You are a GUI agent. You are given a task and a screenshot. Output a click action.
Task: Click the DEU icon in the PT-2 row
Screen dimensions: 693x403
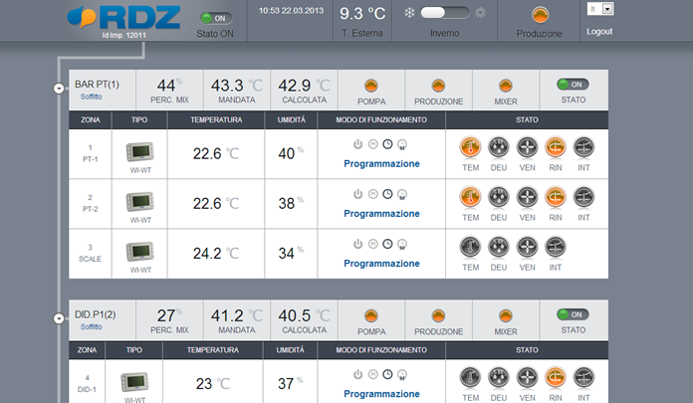(x=499, y=197)
